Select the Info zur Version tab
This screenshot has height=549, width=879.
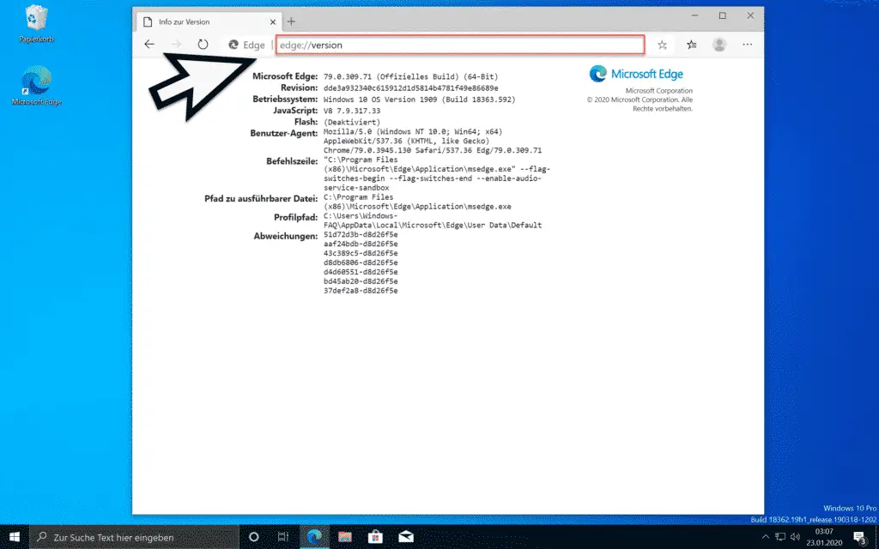[209, 21]
